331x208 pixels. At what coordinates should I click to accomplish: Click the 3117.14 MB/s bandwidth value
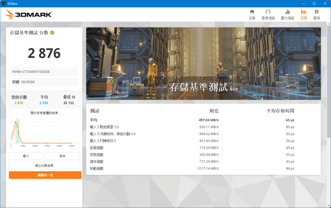pos(208,168)
